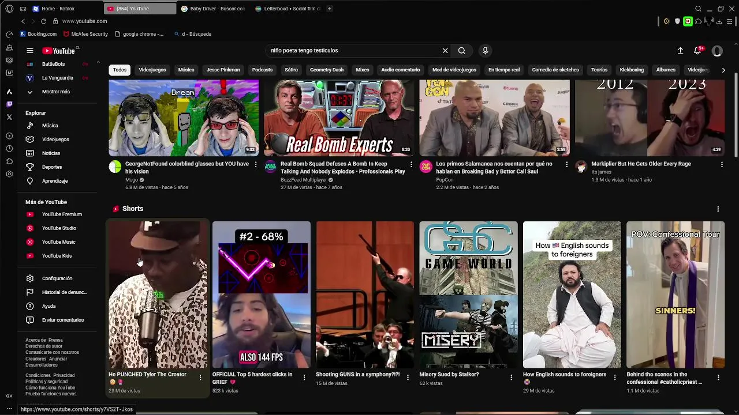Open the Mugo channel avatar
The image size is (739, 415).
(x=115, y=167)
